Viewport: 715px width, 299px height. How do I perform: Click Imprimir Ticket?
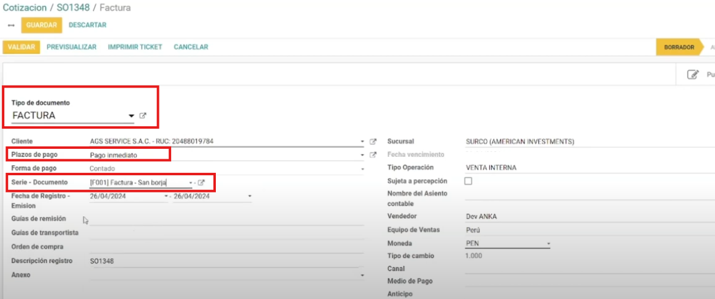click(135, 47)
